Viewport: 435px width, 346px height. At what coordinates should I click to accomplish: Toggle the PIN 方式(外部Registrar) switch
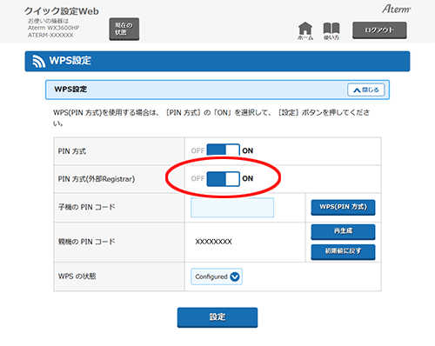223,178
